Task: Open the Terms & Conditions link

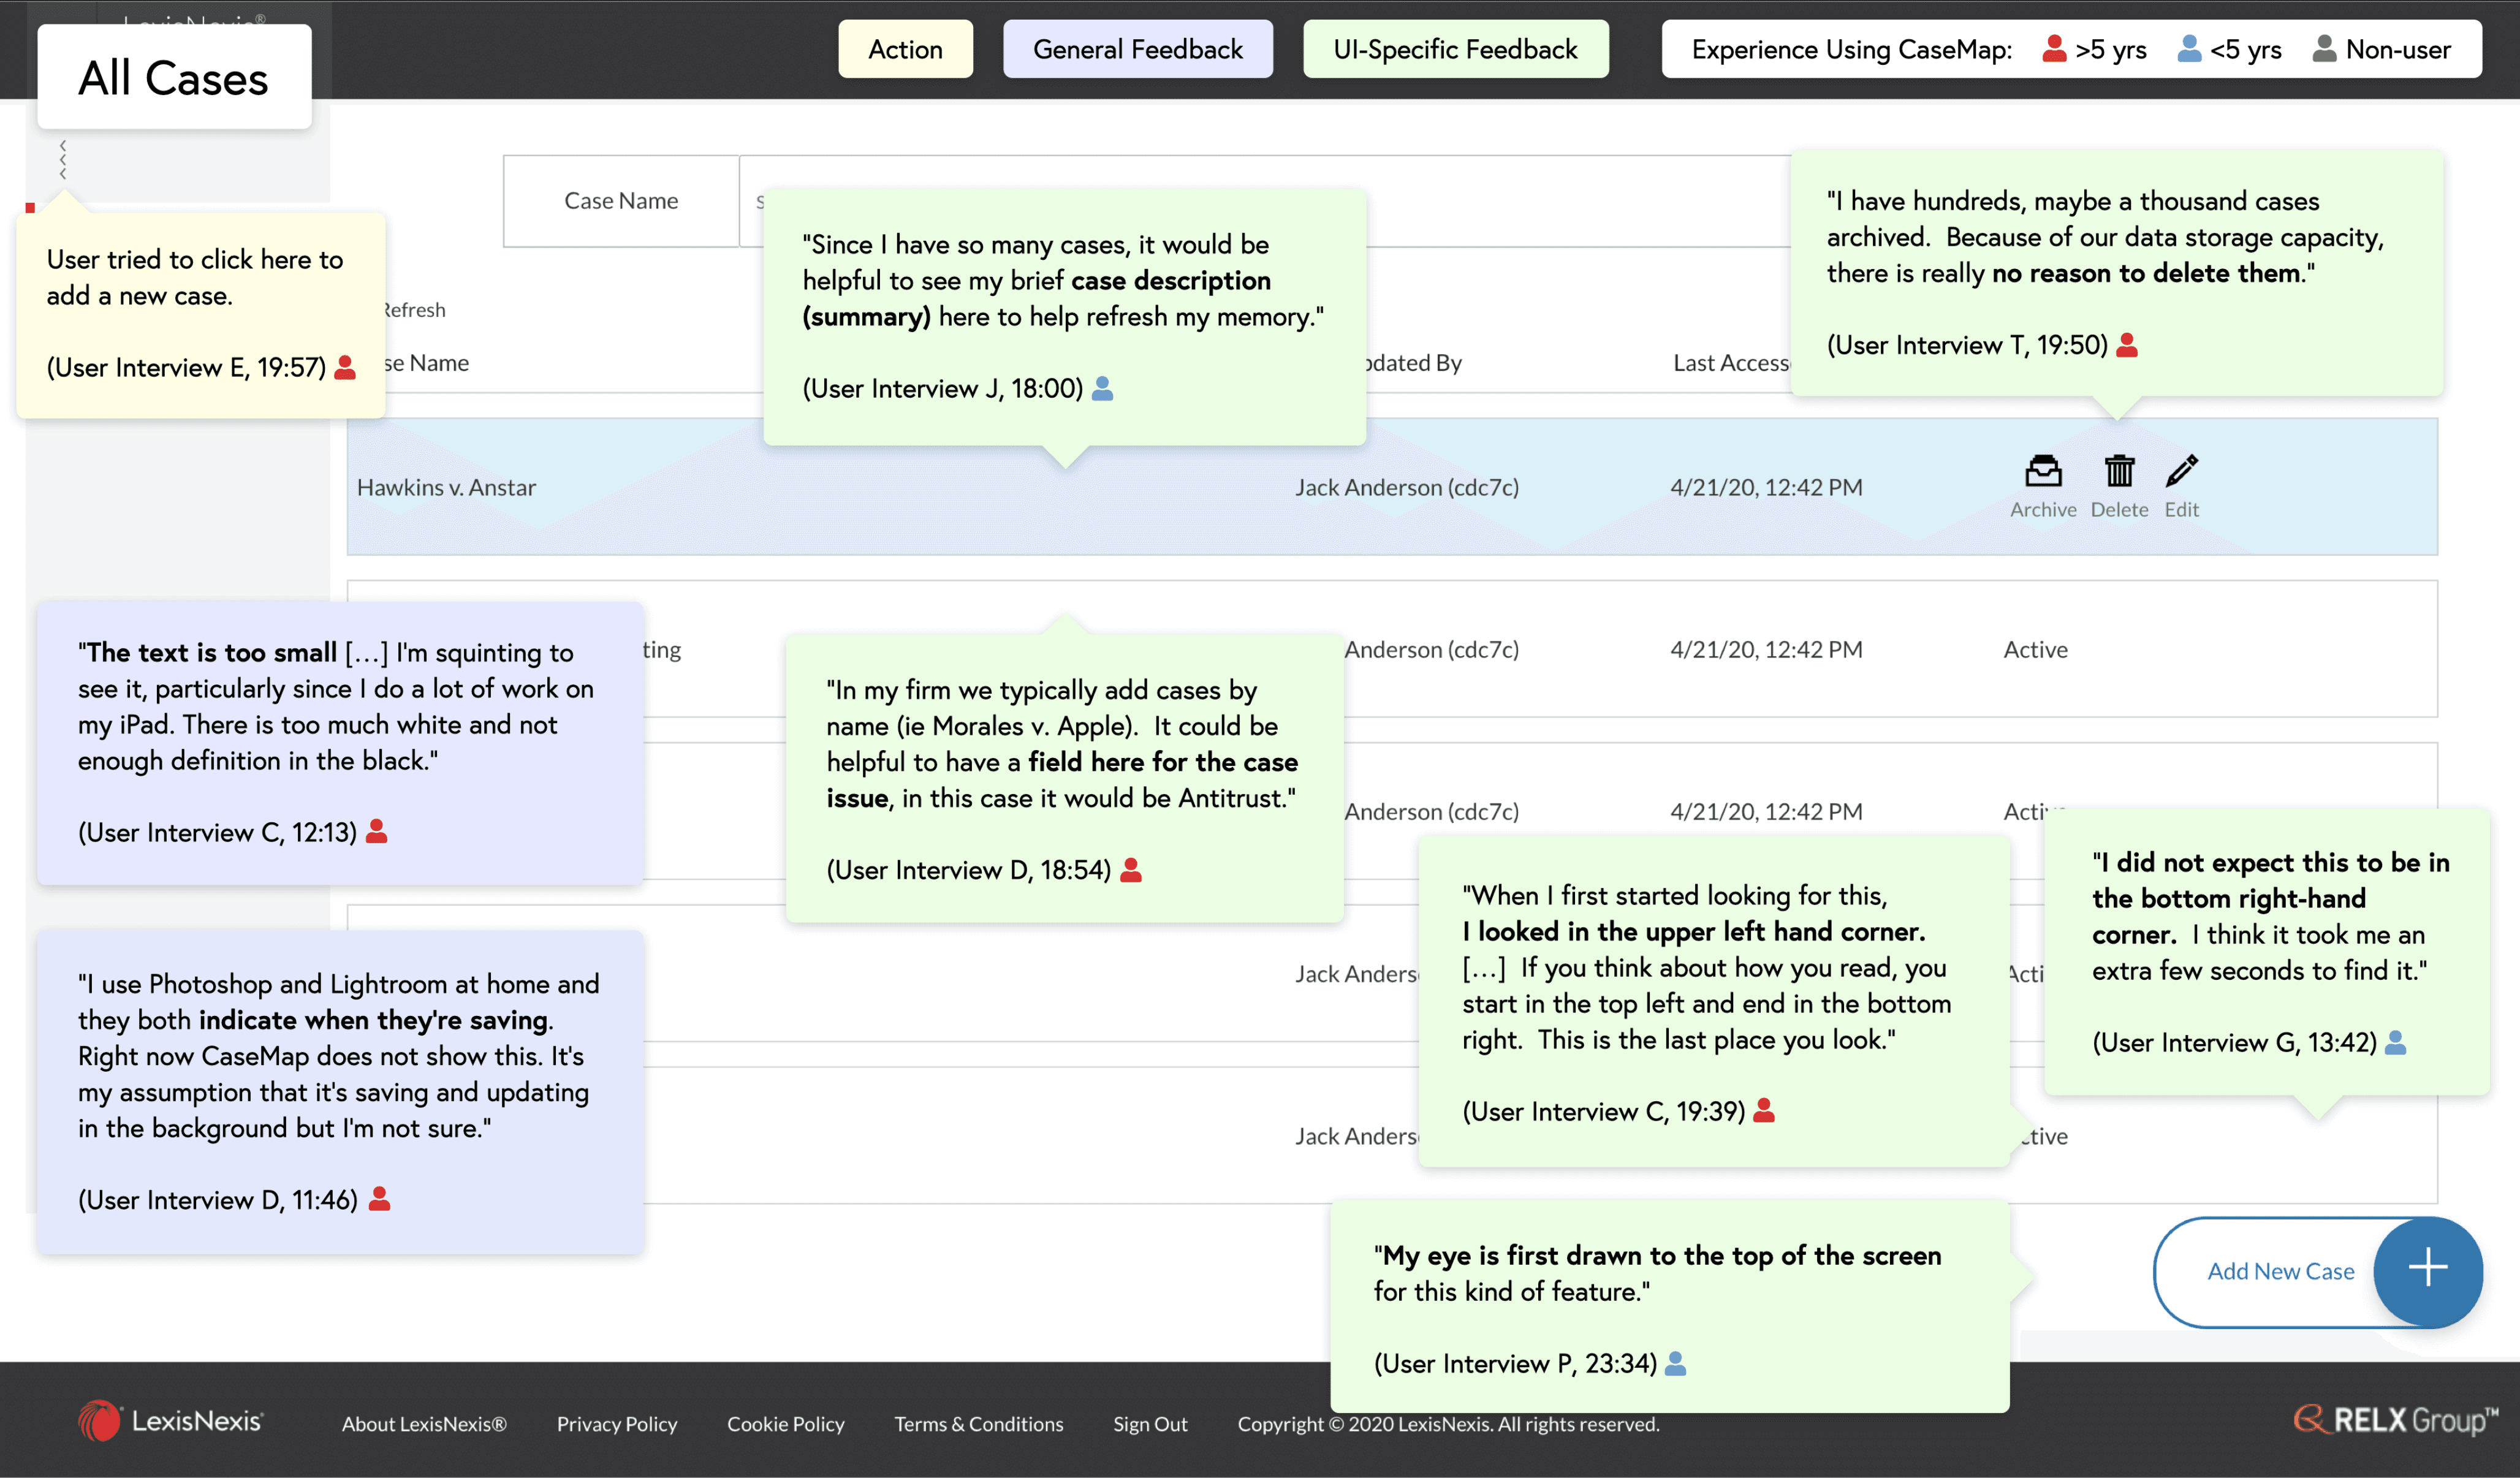Action: [x=978, y=1424]
